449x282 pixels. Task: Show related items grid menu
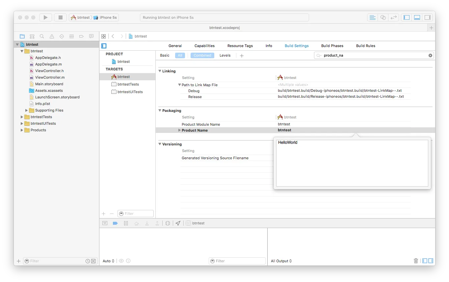tap(104, 36)
